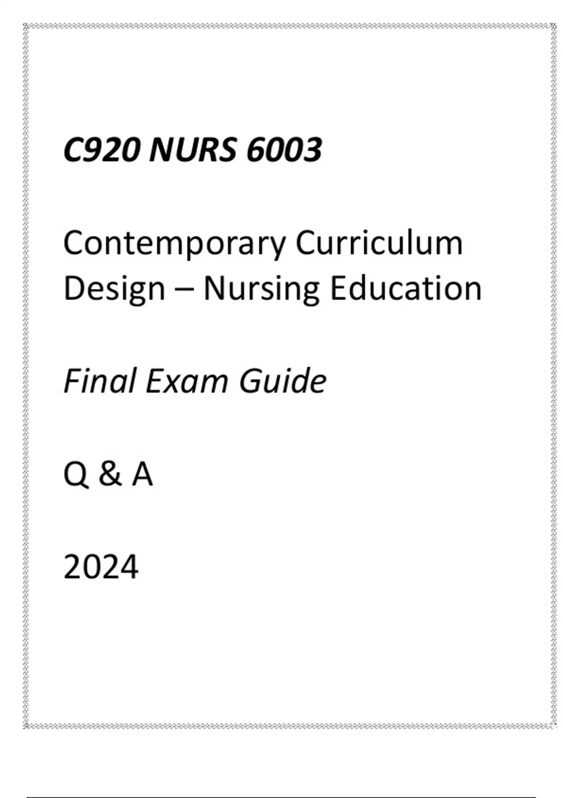This screenshot has height=798, width=563.
Task: Click the horizontal line below the page border
Action: (281, 797)
